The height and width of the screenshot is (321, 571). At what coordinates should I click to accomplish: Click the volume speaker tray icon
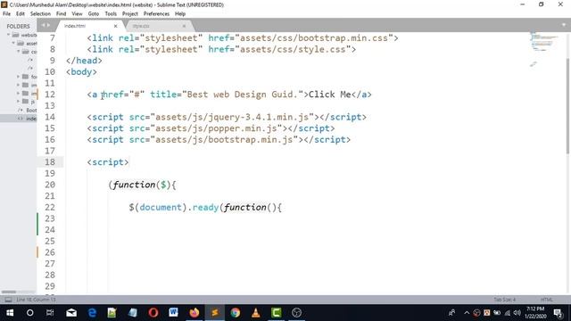pyautogui.click(x=517, y=313)
